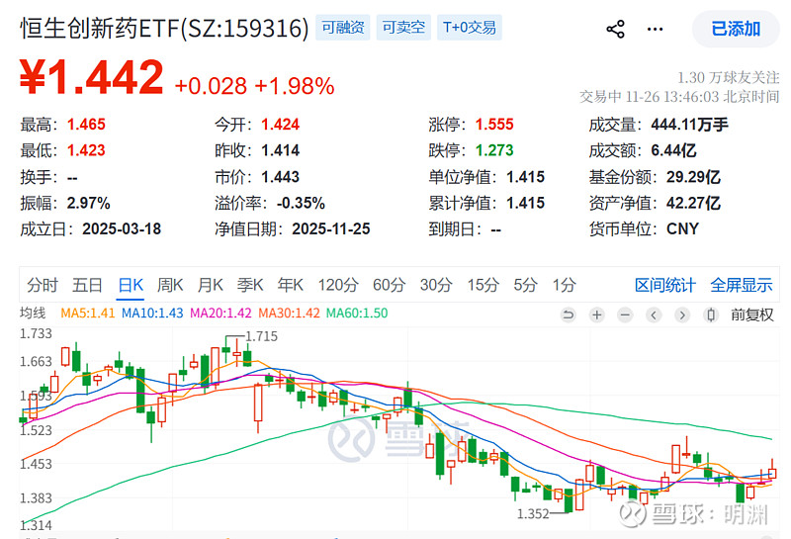Click the 可卖空 tag
The height and width of the screenshot is (539, 791).
[403, 28]
